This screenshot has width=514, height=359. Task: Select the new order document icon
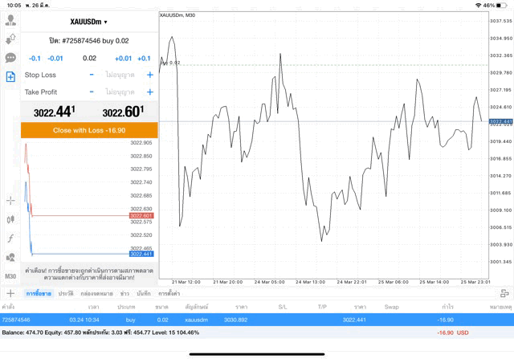click(x=10, y=77)
